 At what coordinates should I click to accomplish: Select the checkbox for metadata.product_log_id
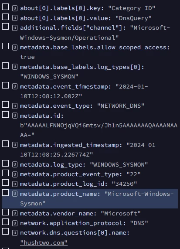5,183
